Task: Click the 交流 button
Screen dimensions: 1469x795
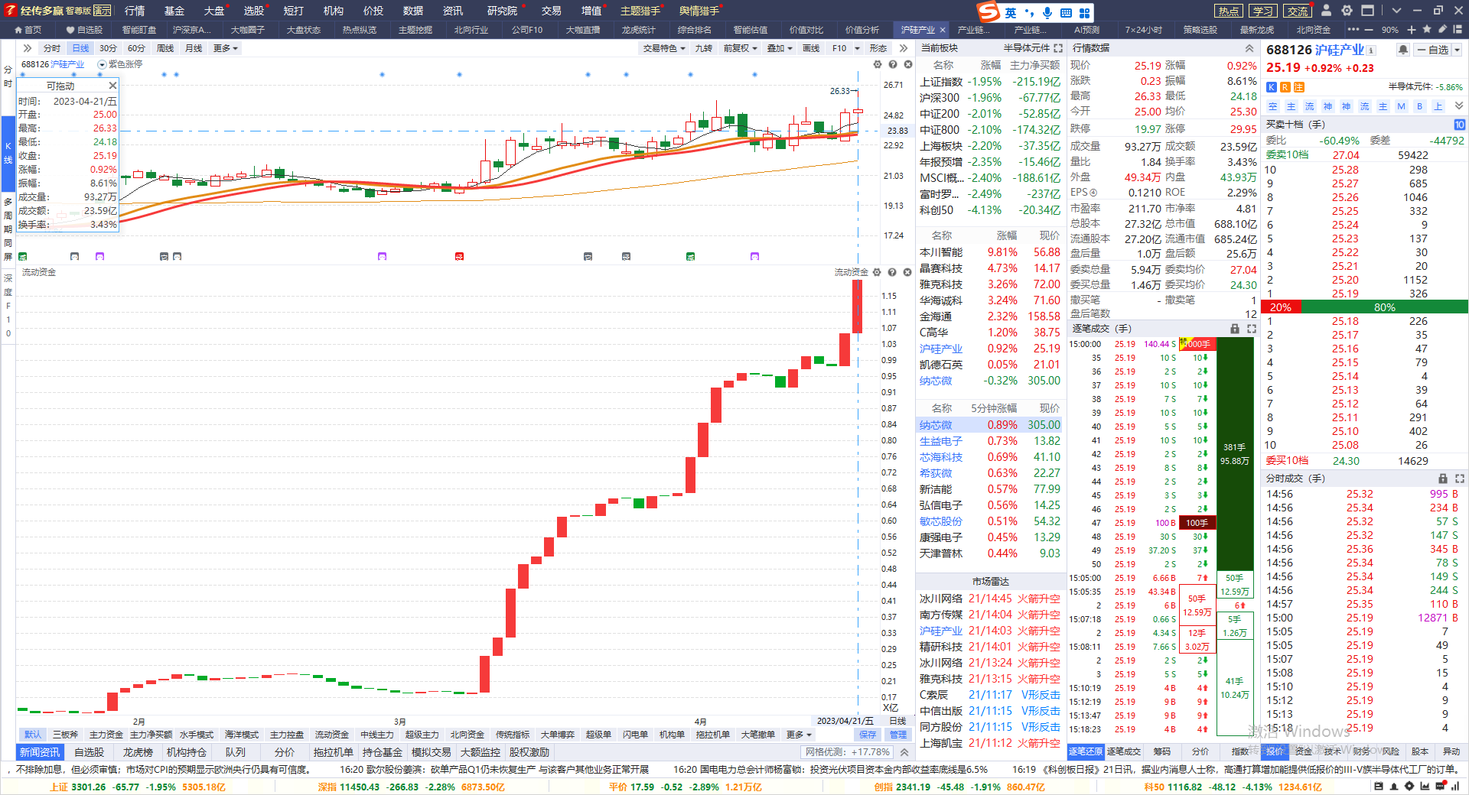Action: pyautogui.click(x=1298, y=11)
